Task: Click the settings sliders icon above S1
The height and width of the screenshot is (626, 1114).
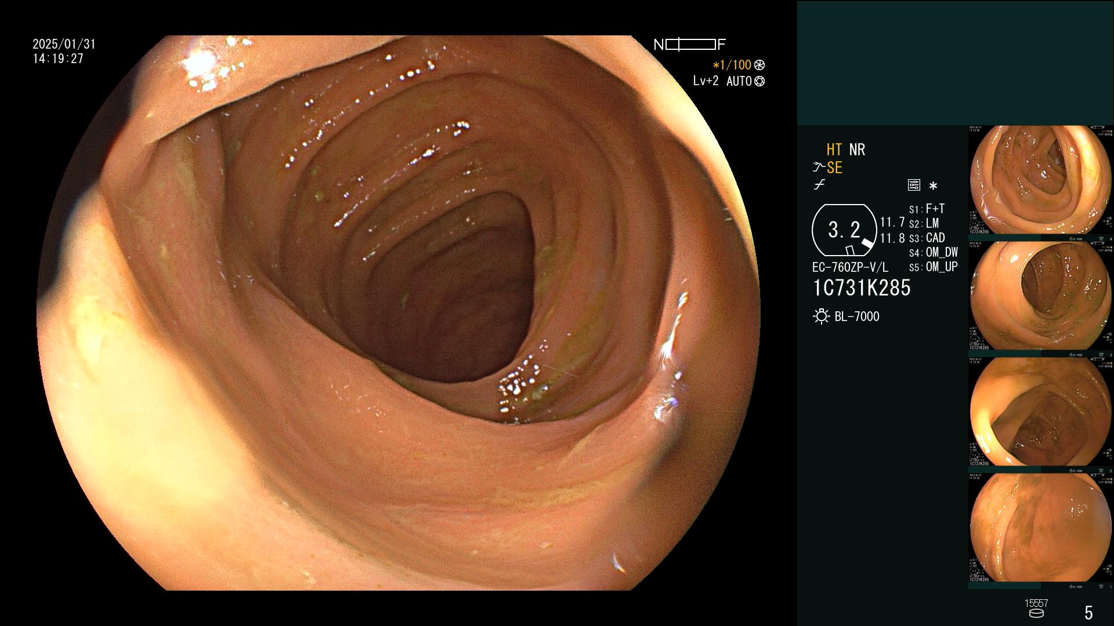Action: (914, 185)
